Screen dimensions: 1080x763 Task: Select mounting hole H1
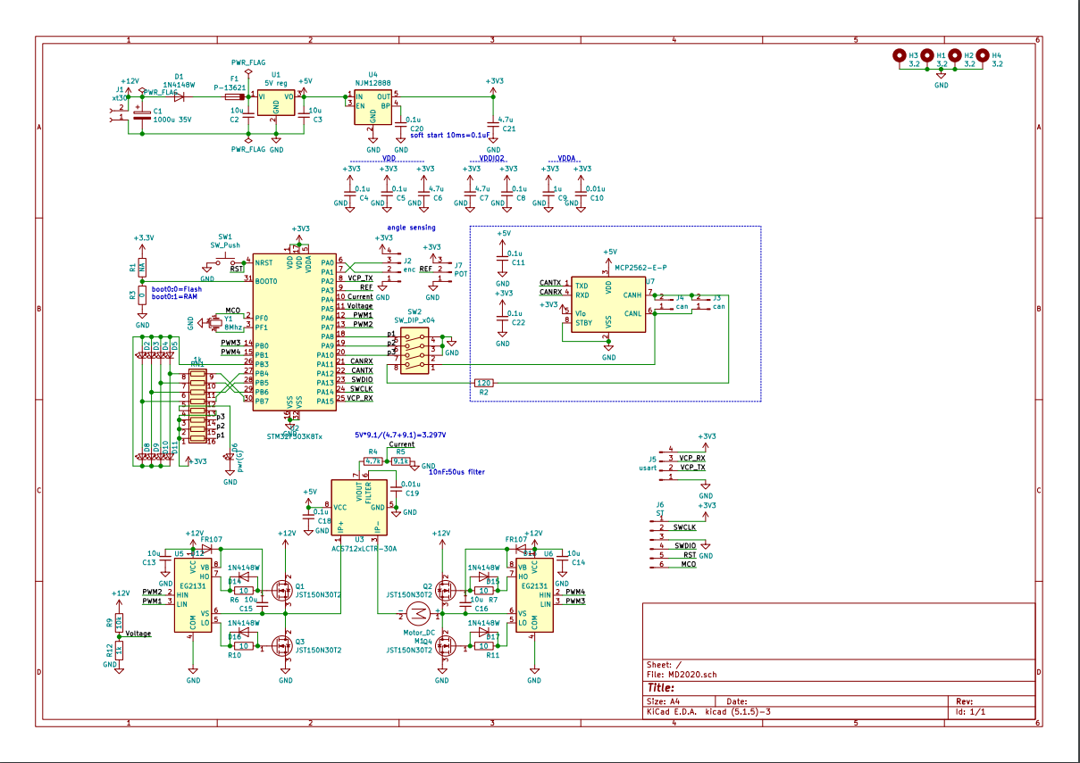[x=927, y=54]
